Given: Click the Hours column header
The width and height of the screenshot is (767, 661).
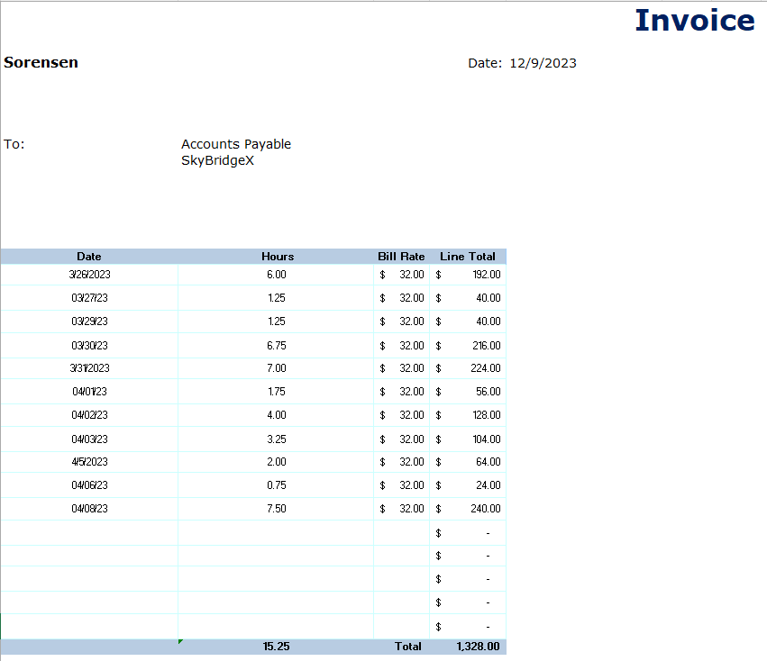Looking at the screenshot, I should [278, 257].
